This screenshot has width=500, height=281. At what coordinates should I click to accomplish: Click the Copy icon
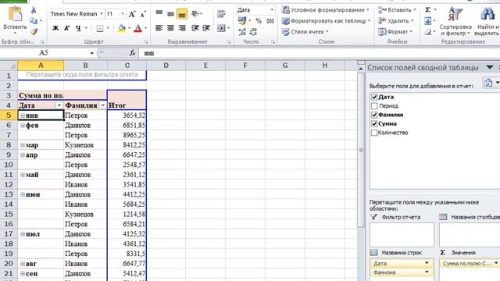33,21
